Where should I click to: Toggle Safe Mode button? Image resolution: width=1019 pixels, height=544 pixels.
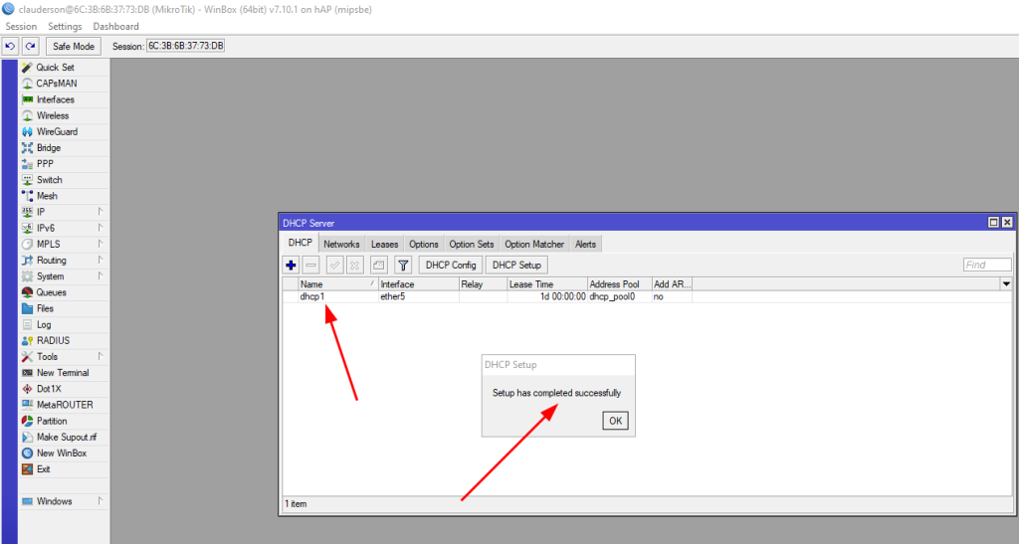click(73, 46)
